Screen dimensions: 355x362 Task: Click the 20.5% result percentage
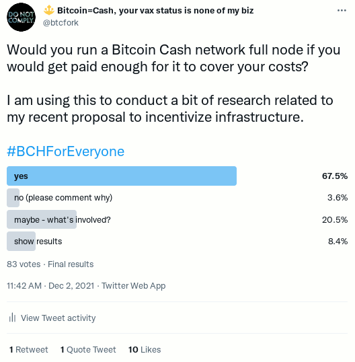(335, 219)
